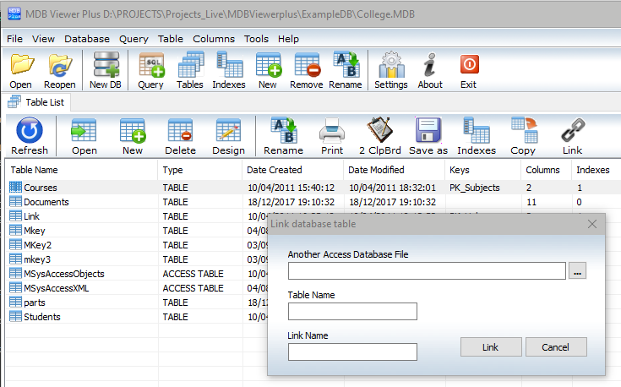Click the Table Name input field
Screen dimensions: 621x387
[x=352, y=311]
